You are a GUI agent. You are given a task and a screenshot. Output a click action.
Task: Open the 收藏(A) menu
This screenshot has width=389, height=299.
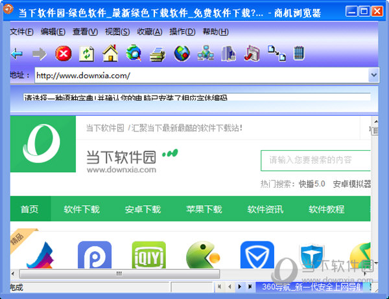coord(150,32)
